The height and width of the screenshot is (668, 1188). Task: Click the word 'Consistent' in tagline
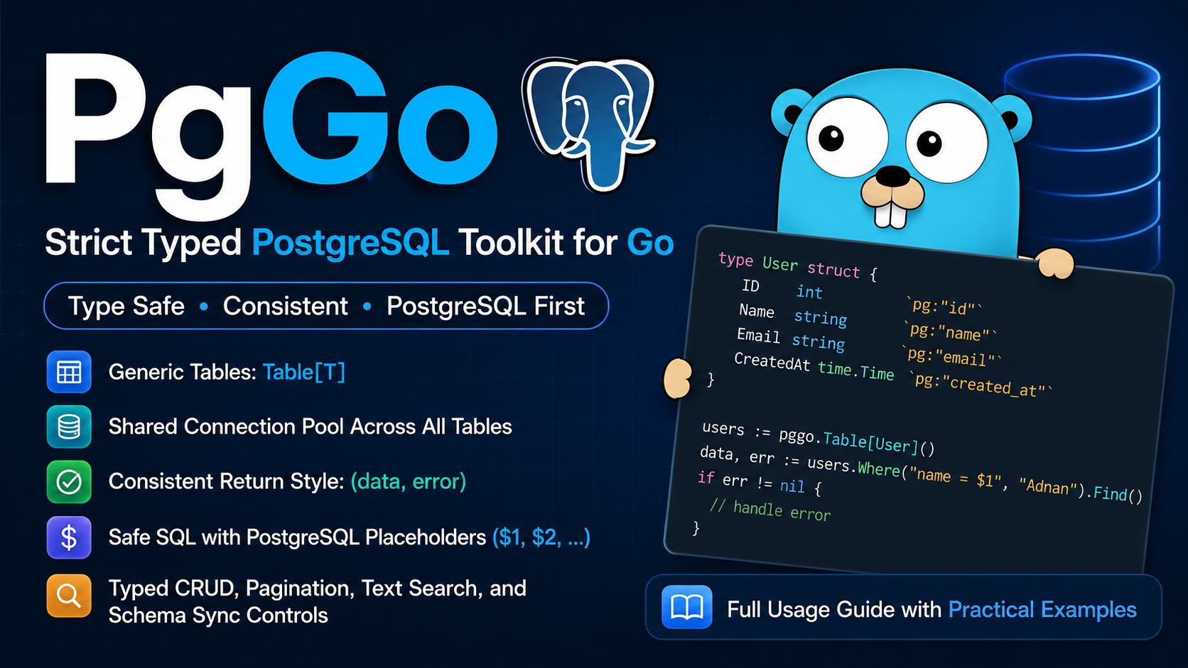pyautogui.click(x=286, y=306)
